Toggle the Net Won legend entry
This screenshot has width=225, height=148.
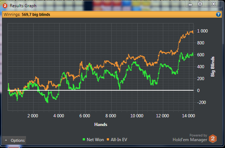pyautogui.click(x=93, y=140)
